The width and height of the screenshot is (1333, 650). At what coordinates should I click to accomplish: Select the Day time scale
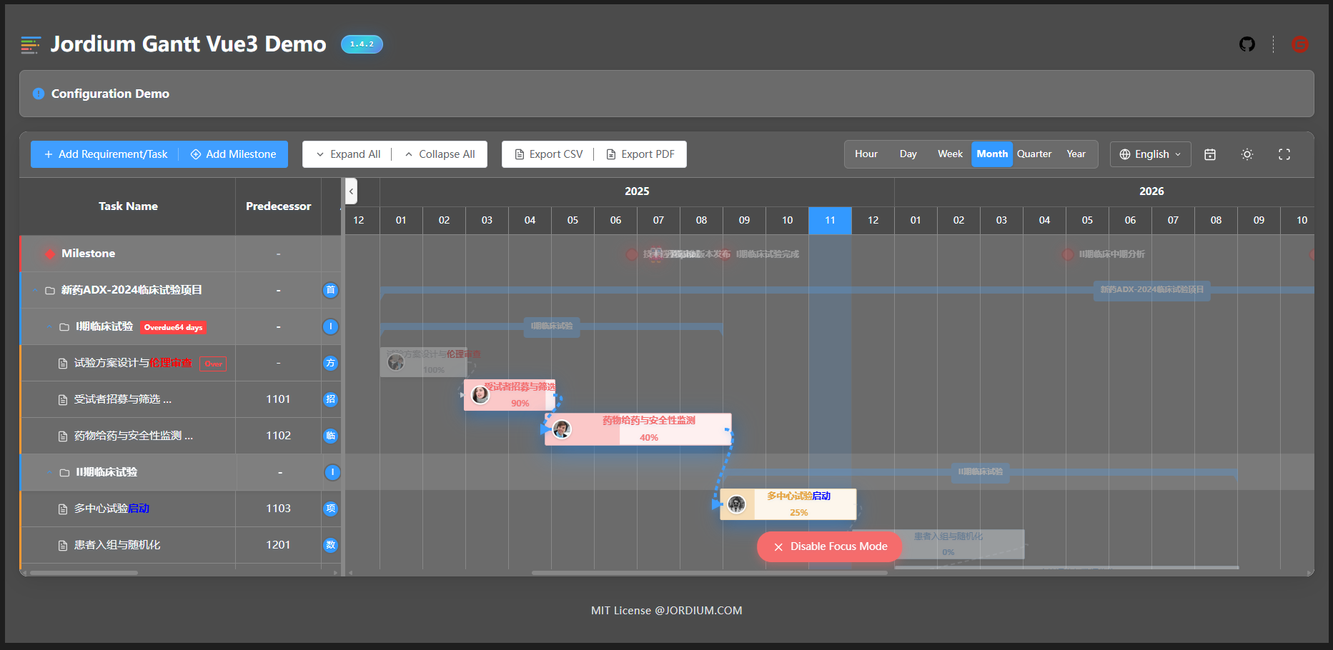point(908,154)
